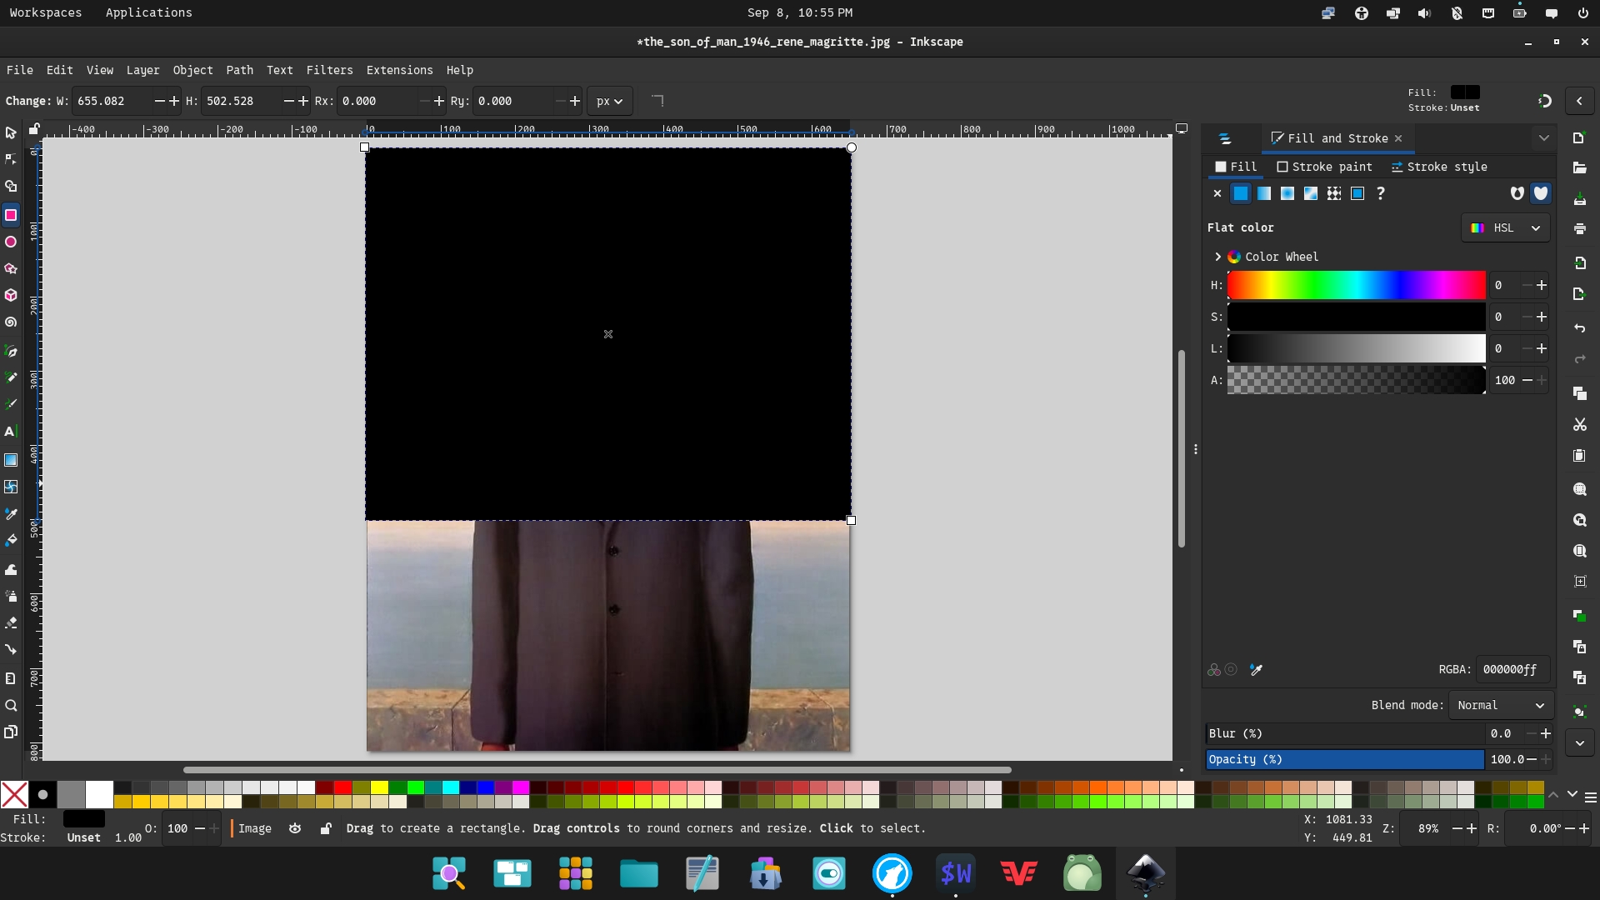This screenshot has width=1600, height=900.
Task: Choose Unset paint question mark
Action: click(1381, 193)
